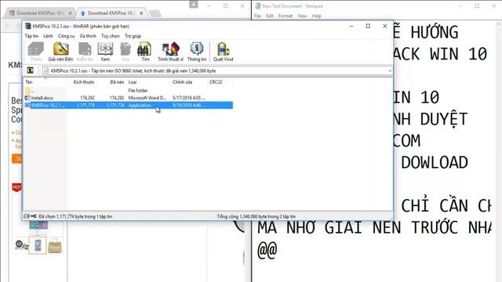Click the browser profile icon in the title bar
Viewport: 502px width, 282px height.
[x=194, y=5]
